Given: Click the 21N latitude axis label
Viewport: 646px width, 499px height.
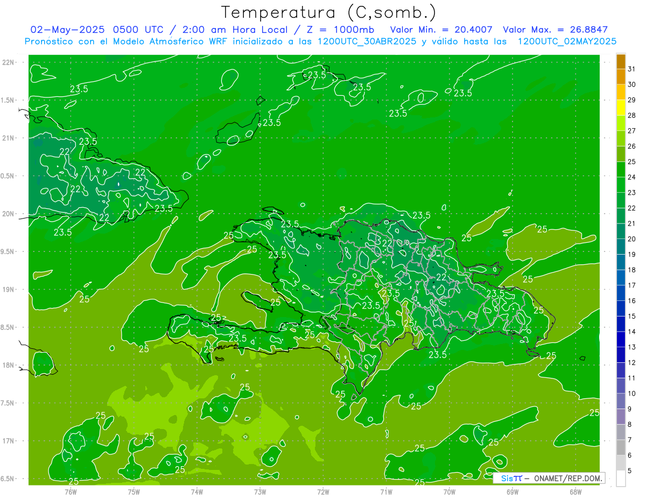Looking at the screenshot, I should coord(9,138).
